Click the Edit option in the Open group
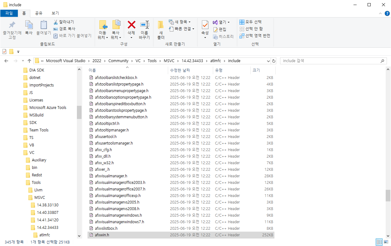Screen dimensions: 391x246 click(220, 29)
